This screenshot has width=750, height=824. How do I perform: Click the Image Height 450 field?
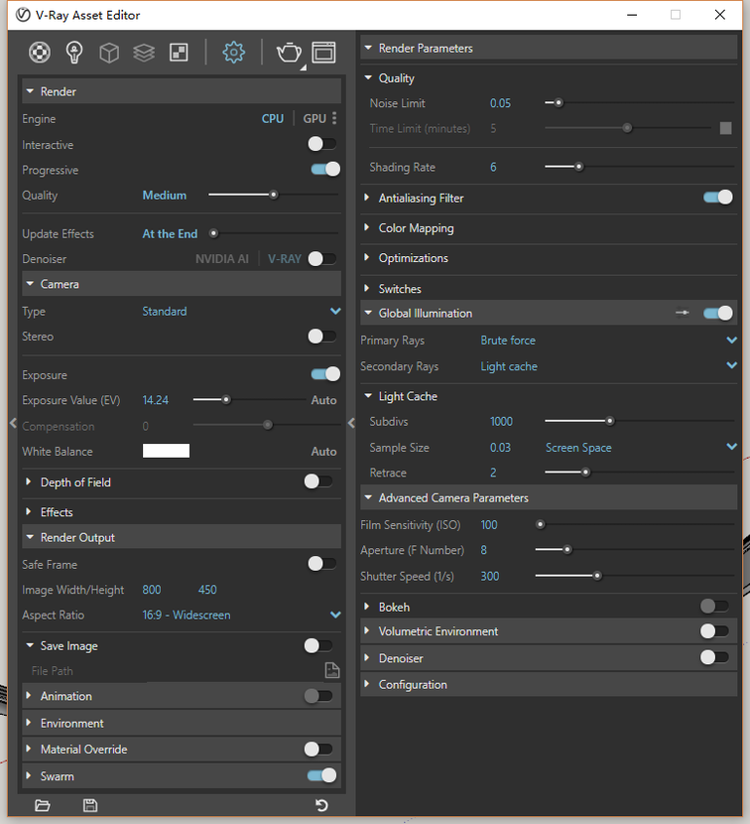coord(207,590)
